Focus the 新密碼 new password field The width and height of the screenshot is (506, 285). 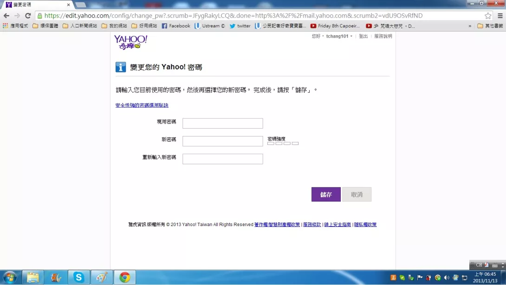click(223, 141)
